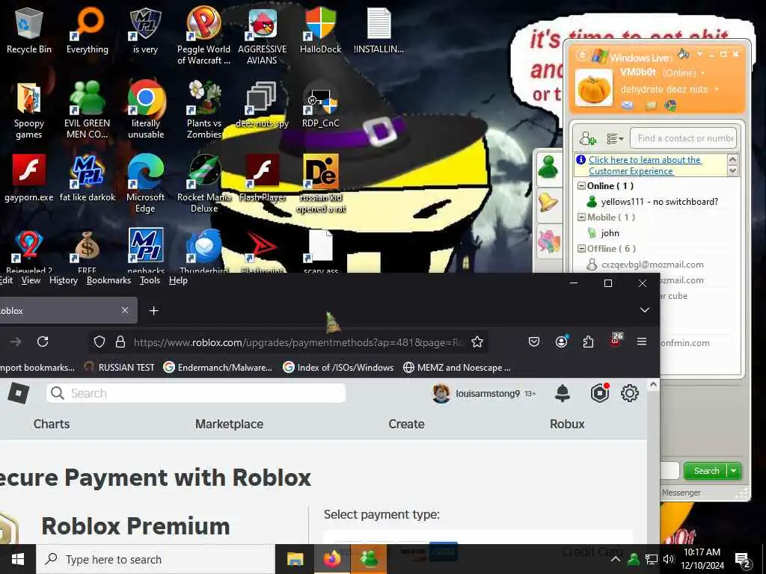Open the RUSSIAN TEST bookmark

(119, 367)
